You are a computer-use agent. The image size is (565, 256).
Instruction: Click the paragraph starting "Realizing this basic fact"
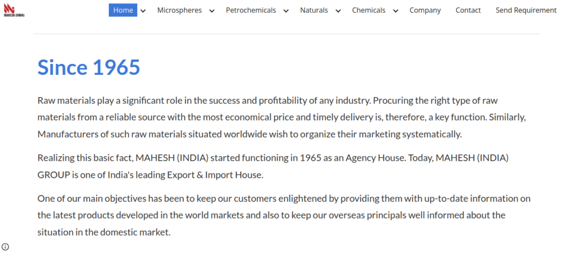(x=273, y=167)
